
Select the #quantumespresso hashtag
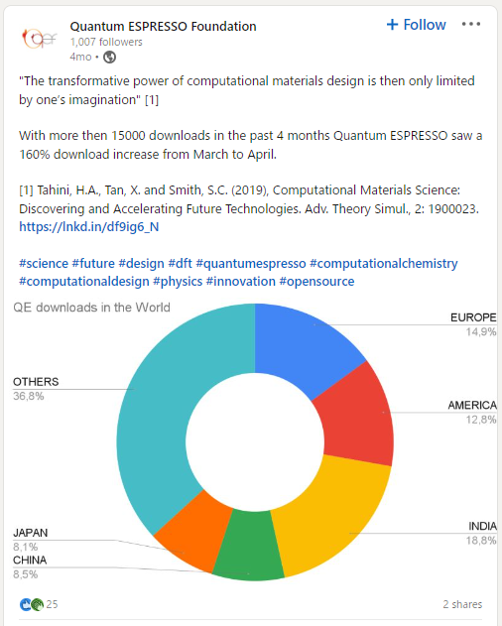[x=251, y=264]
